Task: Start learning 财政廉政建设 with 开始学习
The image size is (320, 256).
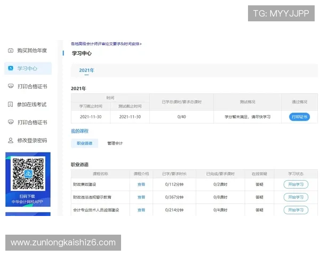Action: coord(295,185)
